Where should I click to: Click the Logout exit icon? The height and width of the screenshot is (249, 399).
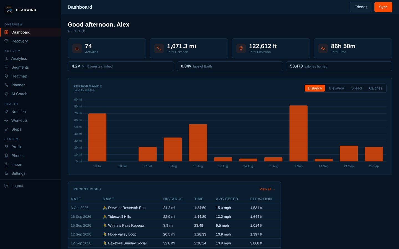[x=6, y=186]
